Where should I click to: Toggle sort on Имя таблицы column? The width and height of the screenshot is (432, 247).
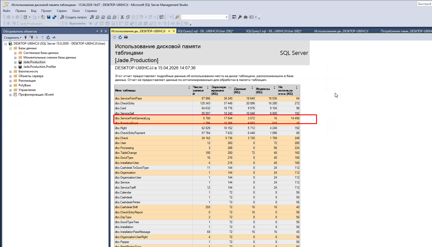point(189,88)
